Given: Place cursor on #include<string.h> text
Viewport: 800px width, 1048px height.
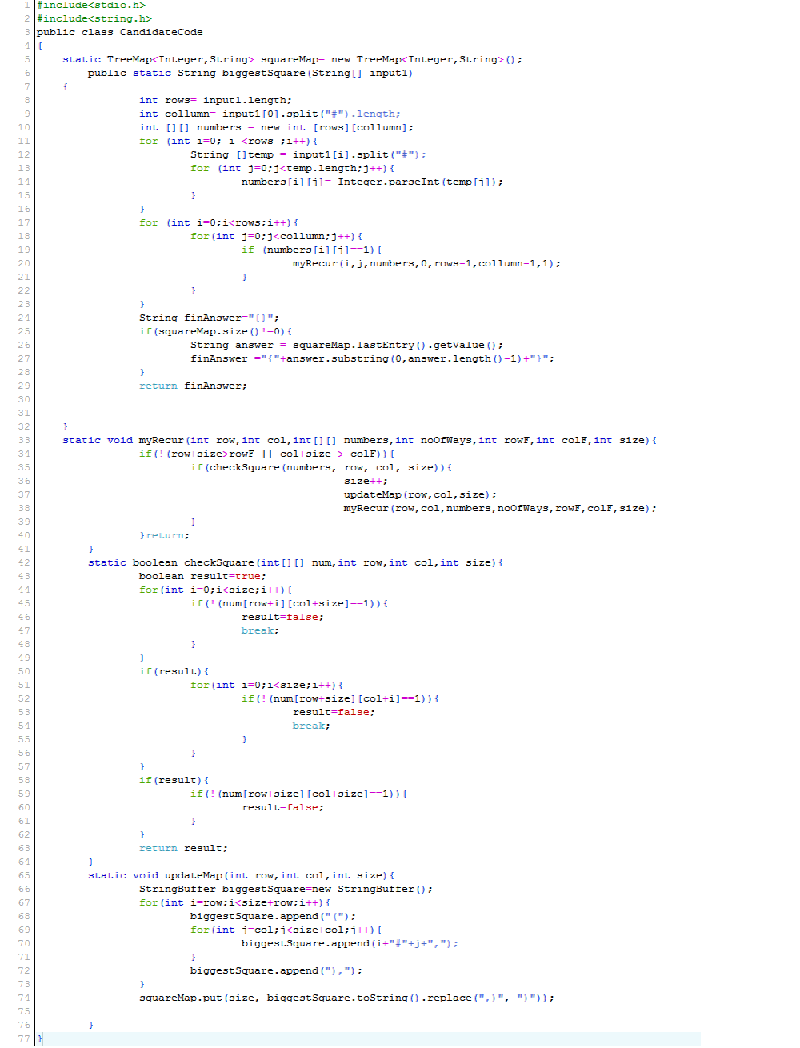Looking at the screenshot, I should [94, 18].
